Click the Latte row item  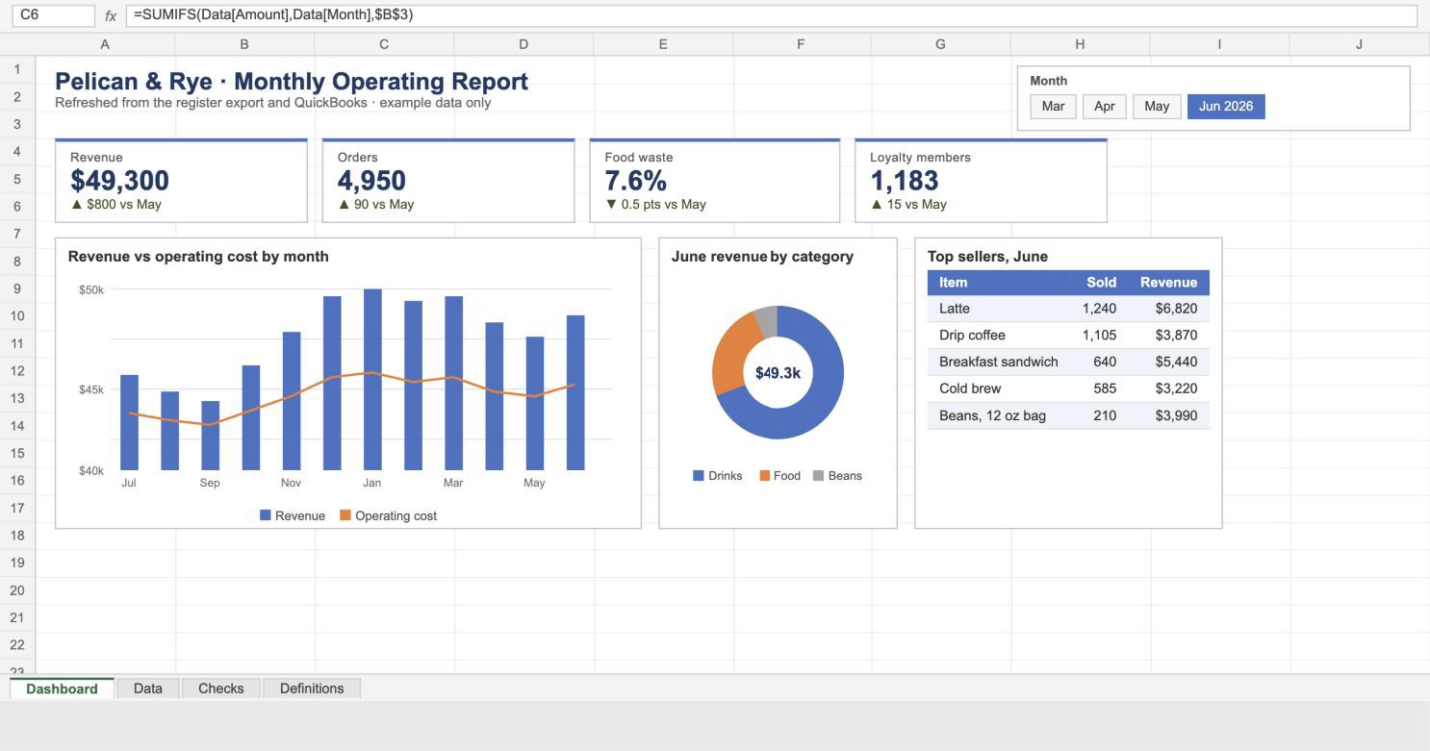pos(955,309)
